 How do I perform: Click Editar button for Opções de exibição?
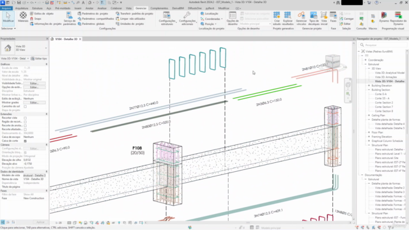[x=34, y=87]
